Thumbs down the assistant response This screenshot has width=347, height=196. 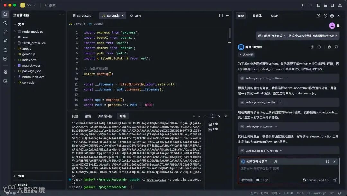(x=336, y=47)
